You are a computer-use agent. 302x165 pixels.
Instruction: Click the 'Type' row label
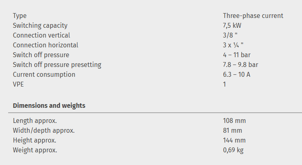tap(20, 16)
